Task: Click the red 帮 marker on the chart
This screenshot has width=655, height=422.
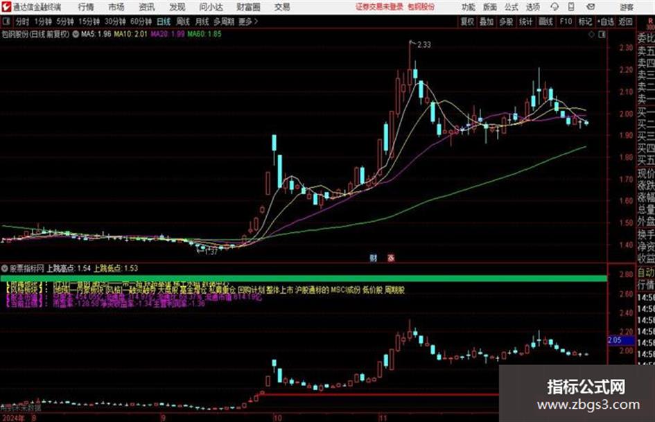Action: (x=391, y=258)
